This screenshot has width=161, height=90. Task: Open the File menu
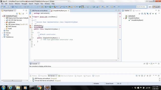point(2,4)
